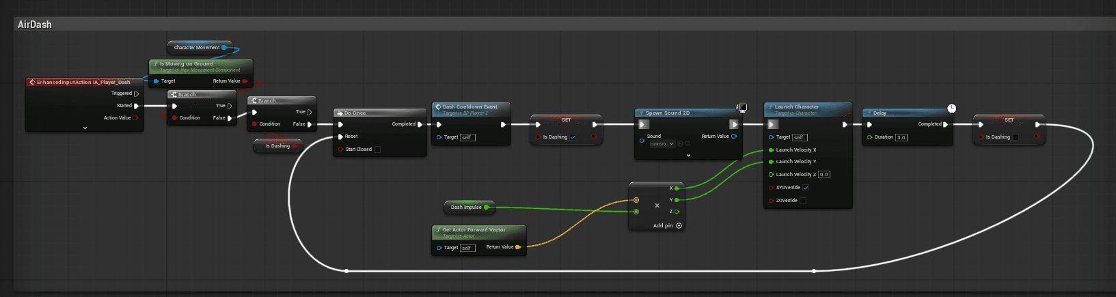The image size is (1116, 297).
Task: Use selected asset arrow beside DashSFX
Action: (x=681, y=144)
